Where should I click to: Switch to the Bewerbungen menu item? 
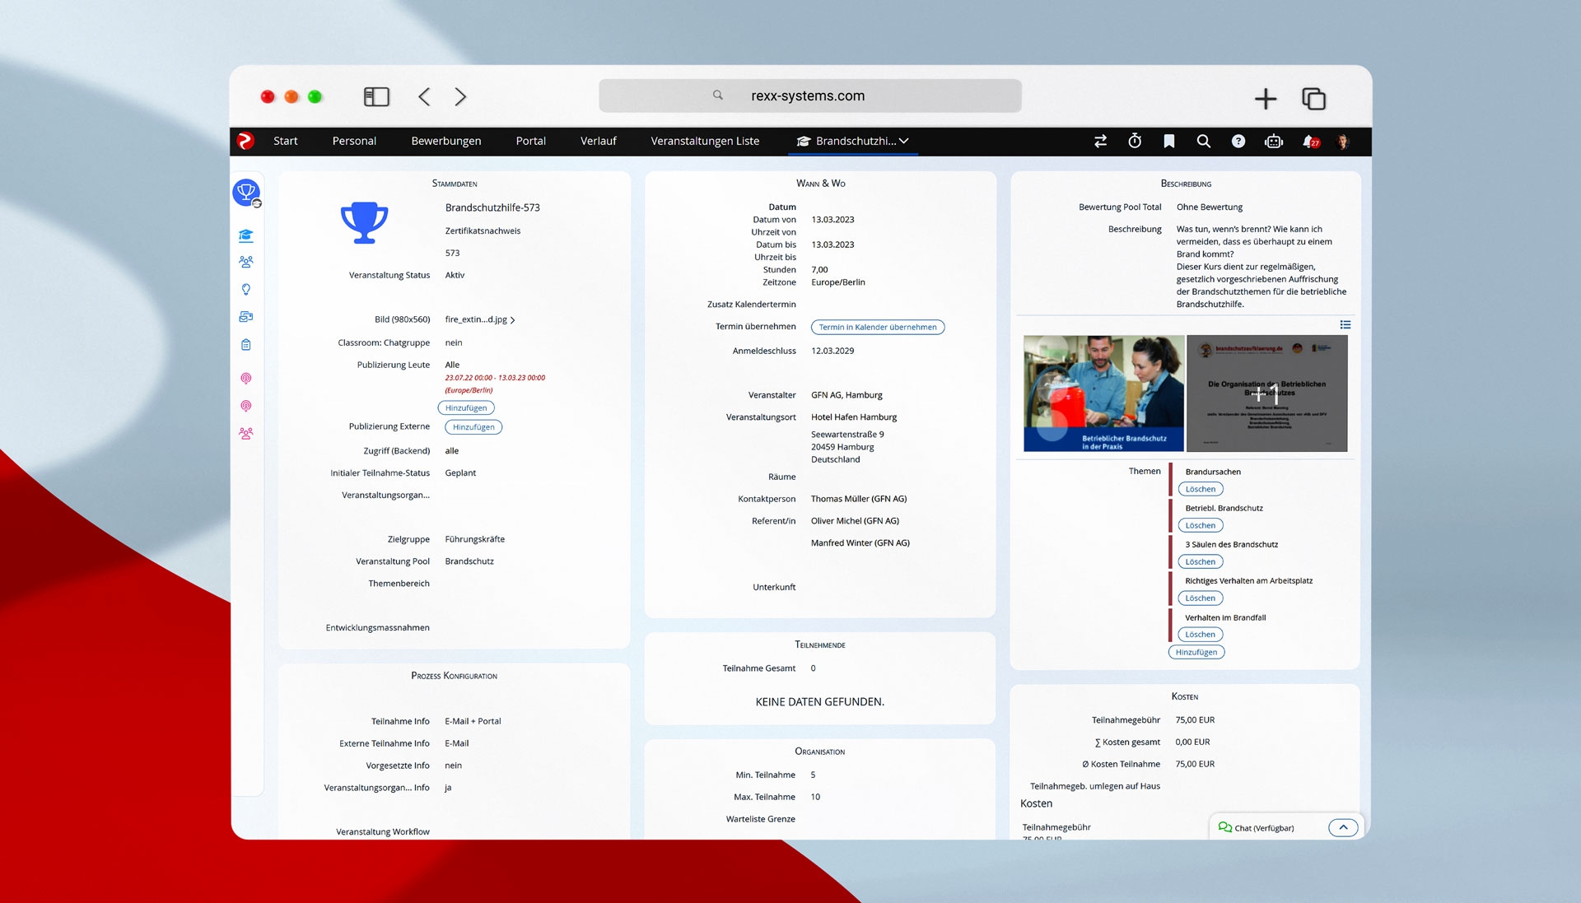445,141
